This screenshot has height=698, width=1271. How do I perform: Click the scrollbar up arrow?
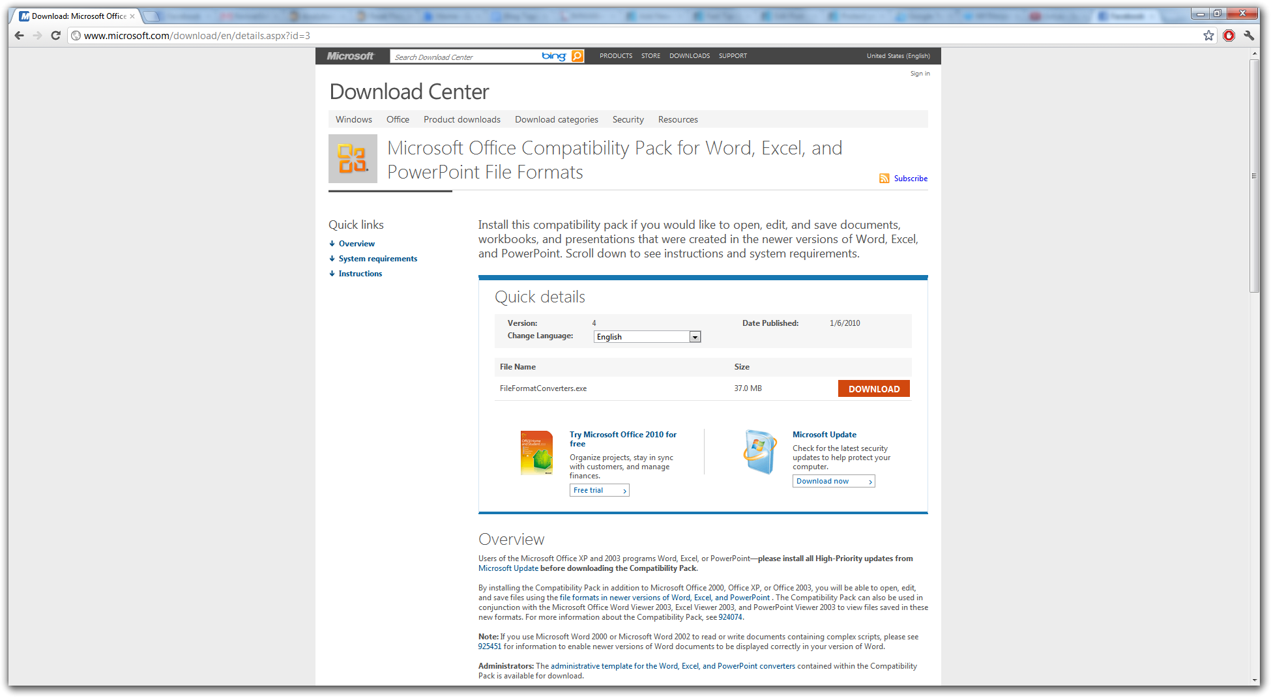click(x=1254, y=53)
